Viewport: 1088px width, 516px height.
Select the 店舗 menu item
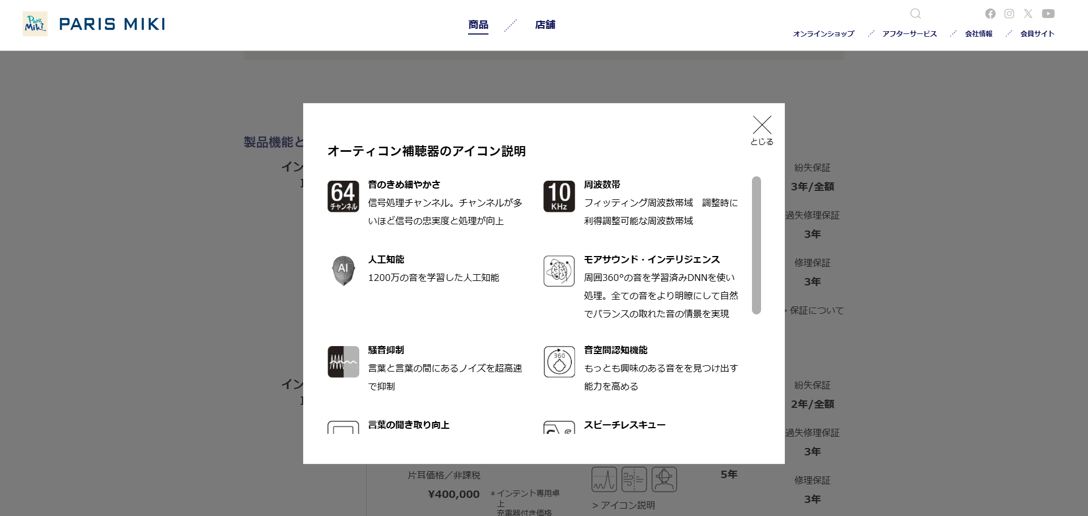coord(545,25)
